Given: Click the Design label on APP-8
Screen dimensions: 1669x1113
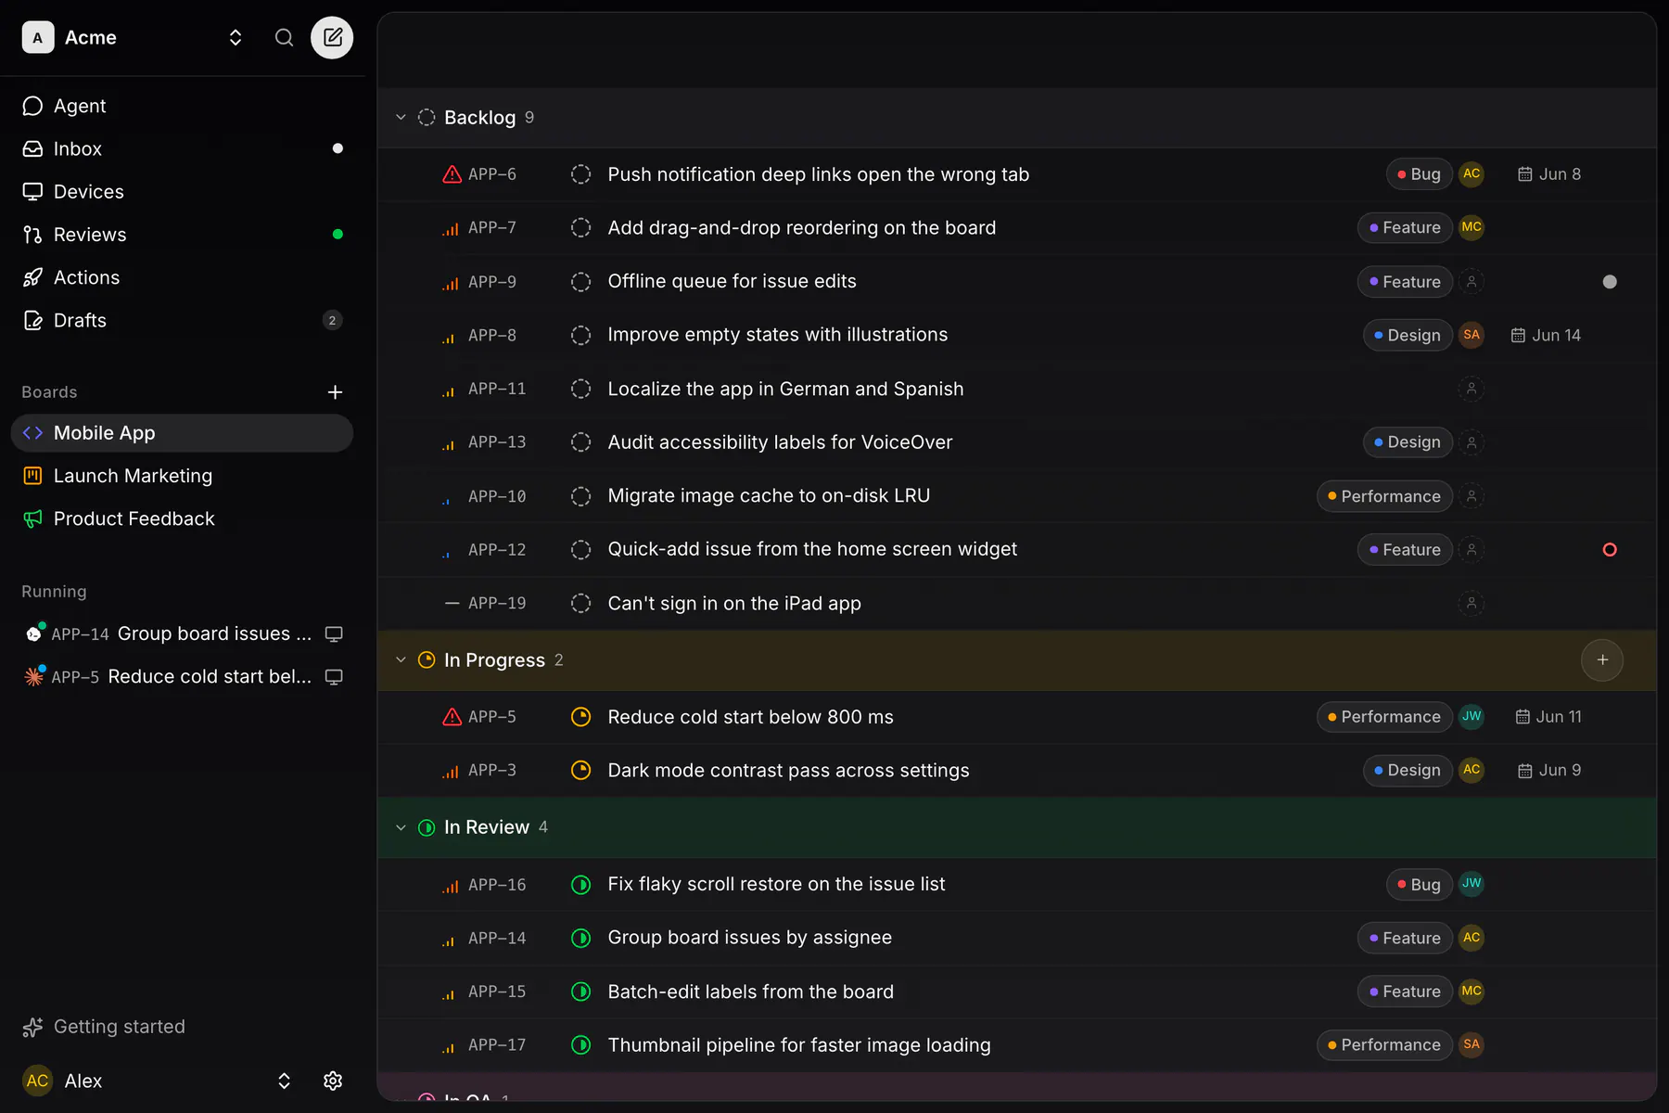Looking at the screenshot, I should (x=1408, y=335).
